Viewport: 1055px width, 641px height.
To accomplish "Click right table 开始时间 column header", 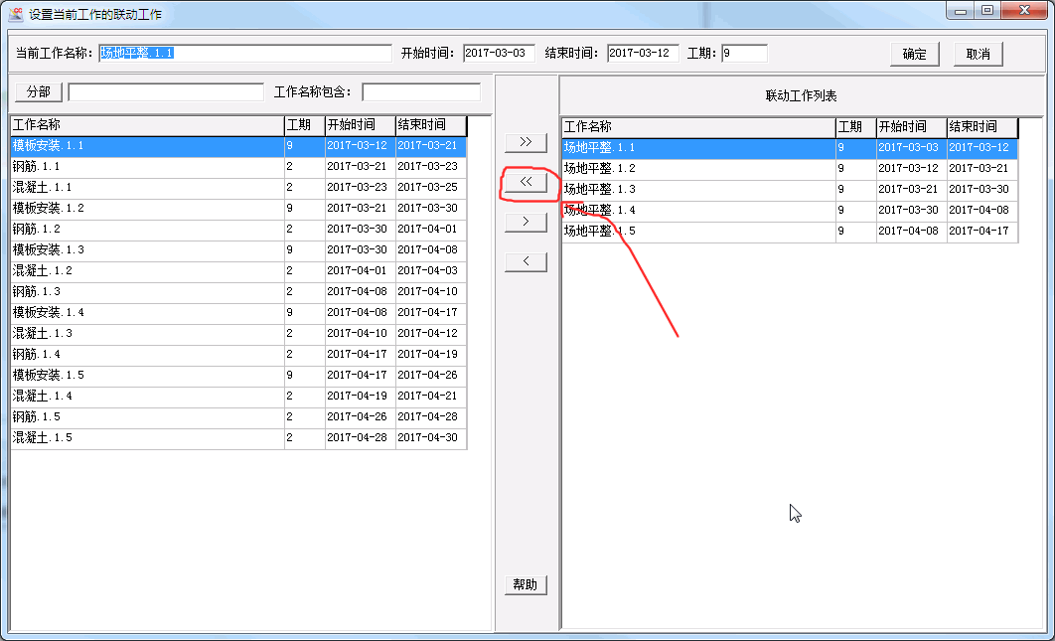I will 911,127.
